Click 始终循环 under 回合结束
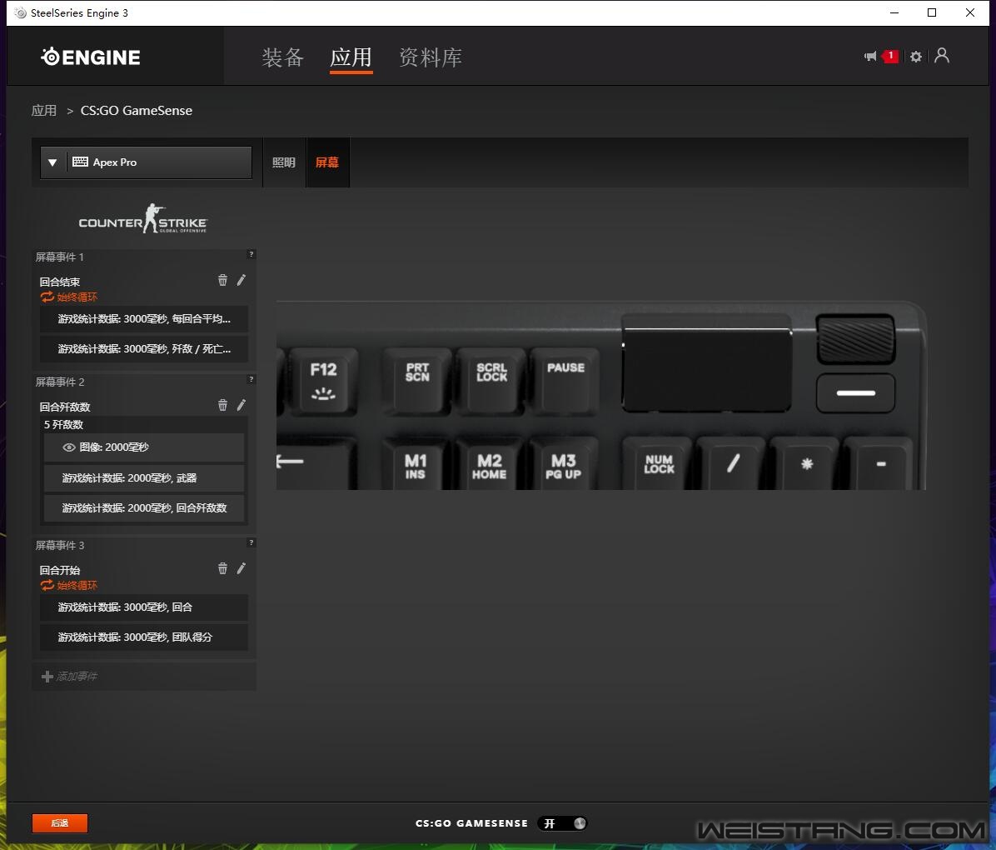 (x=77, y=297)
